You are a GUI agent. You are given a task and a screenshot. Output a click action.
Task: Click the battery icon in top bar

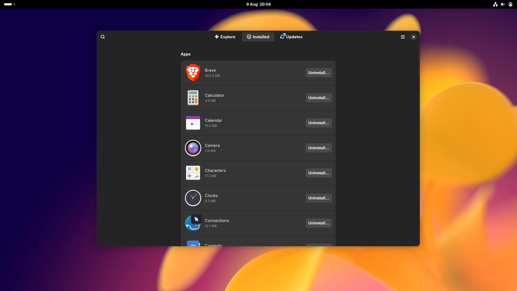coord(511,4)
